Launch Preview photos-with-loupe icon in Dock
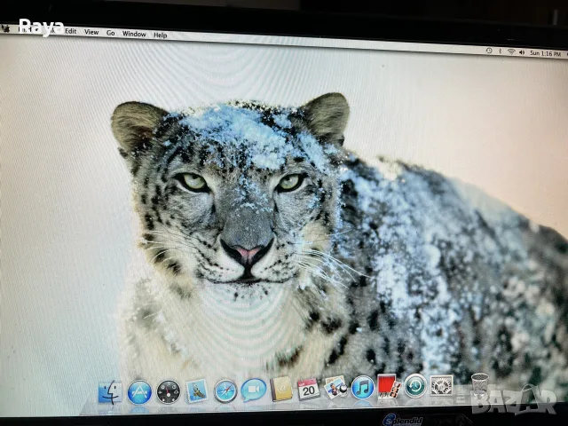Viewport: 568px width, 426px height. point(335,388)
